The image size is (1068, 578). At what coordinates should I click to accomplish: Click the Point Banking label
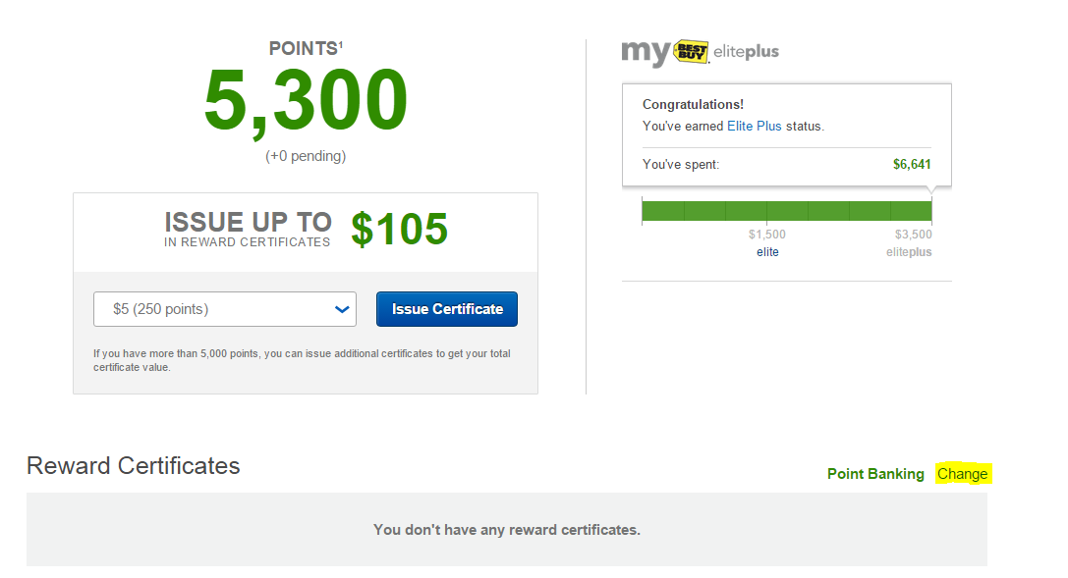[875, 474]
